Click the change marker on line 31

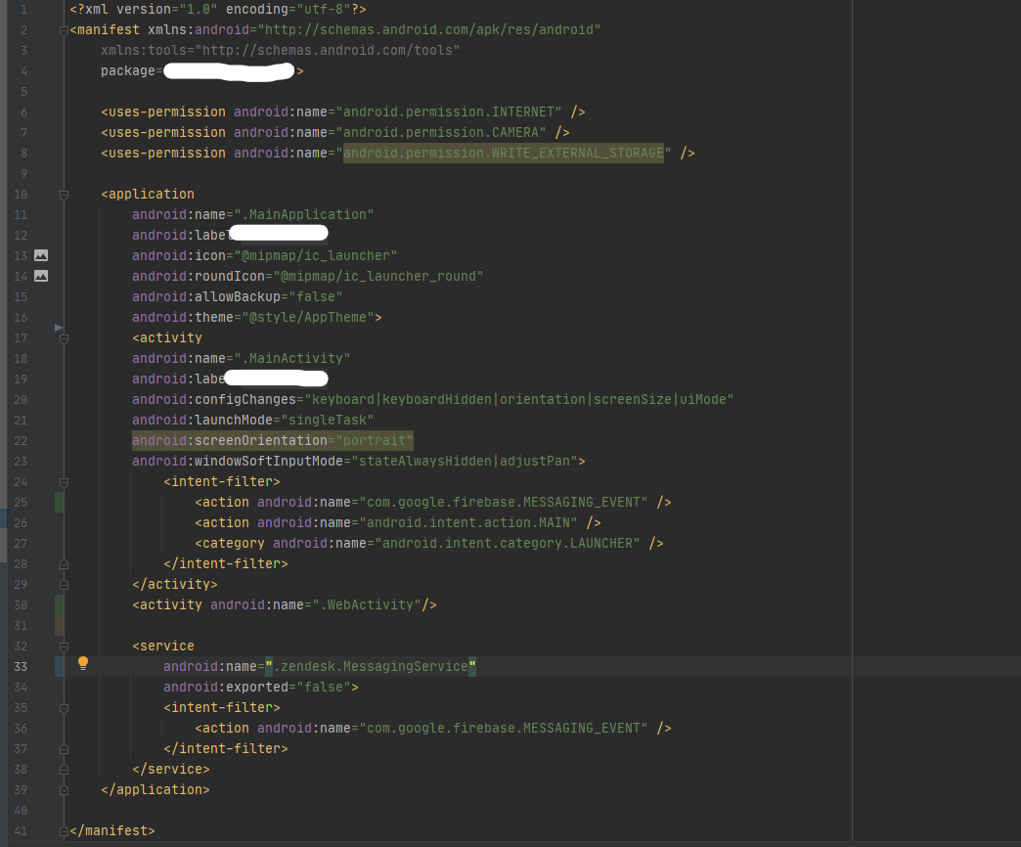(60, 625)
